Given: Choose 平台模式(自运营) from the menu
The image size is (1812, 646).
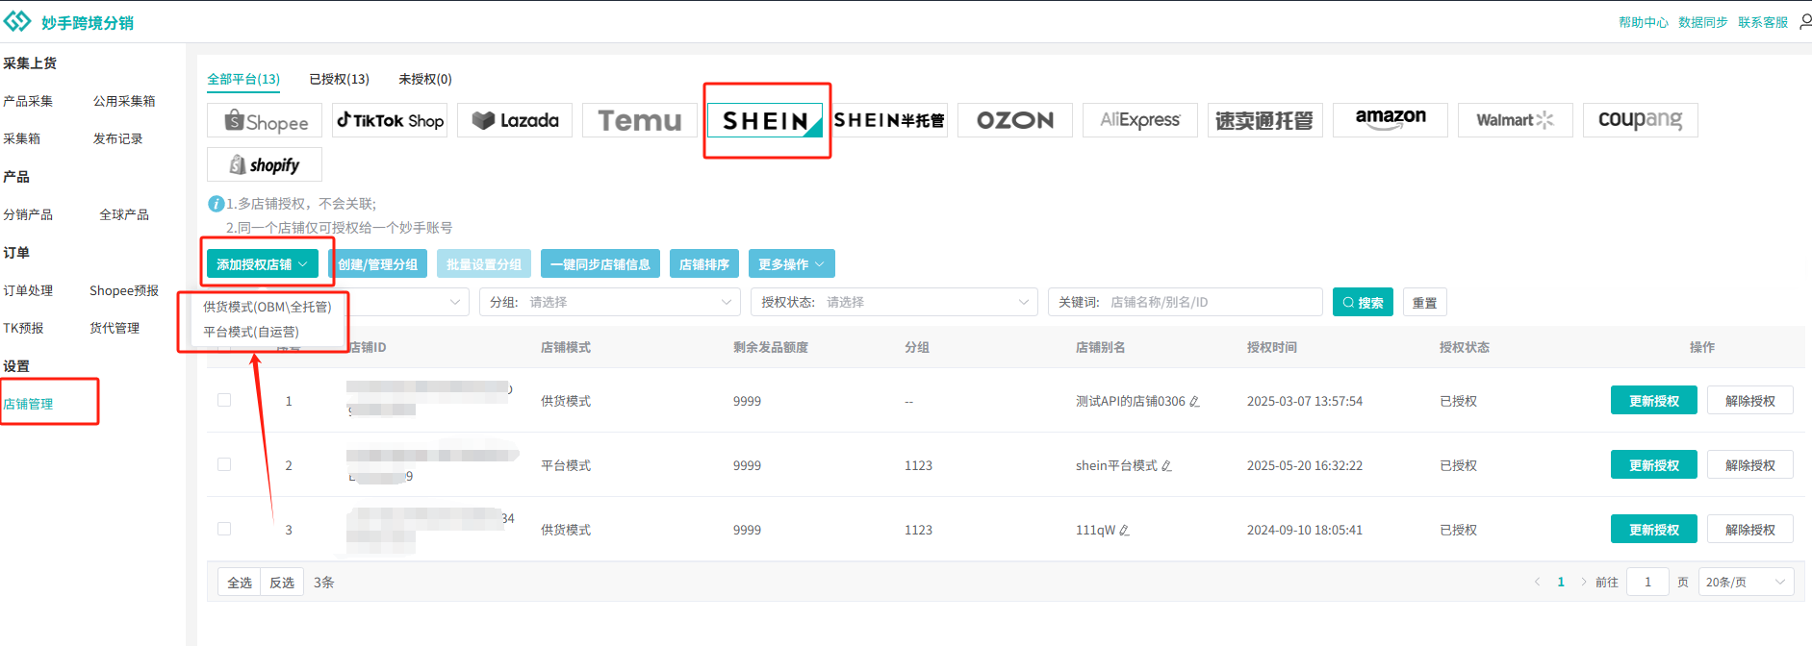Looking at the screenshot, I should (x=251, y=332).
